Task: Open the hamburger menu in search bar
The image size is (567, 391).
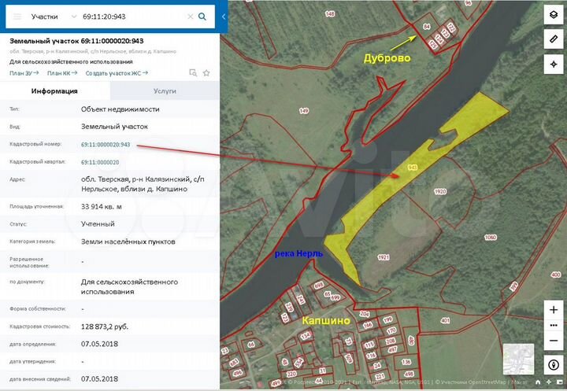Action: pos(17,16)
